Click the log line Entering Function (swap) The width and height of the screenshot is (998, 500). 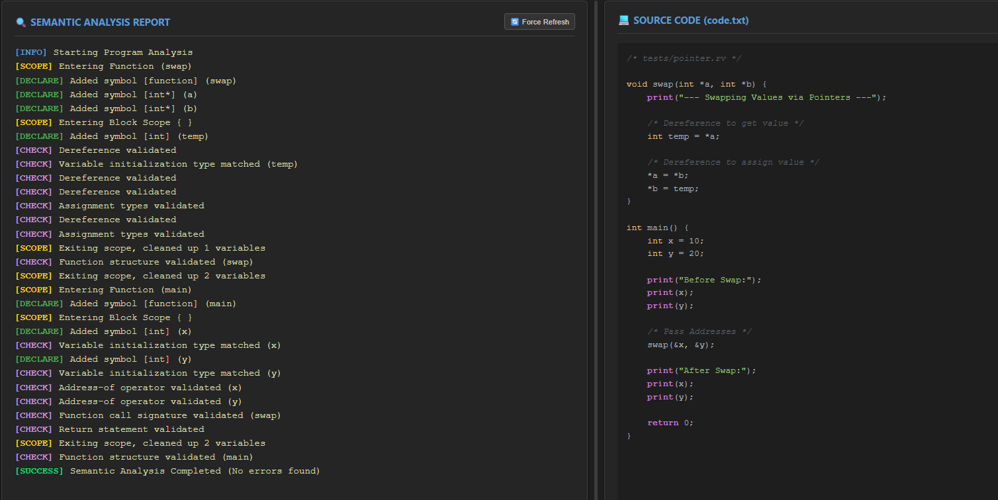103,66
